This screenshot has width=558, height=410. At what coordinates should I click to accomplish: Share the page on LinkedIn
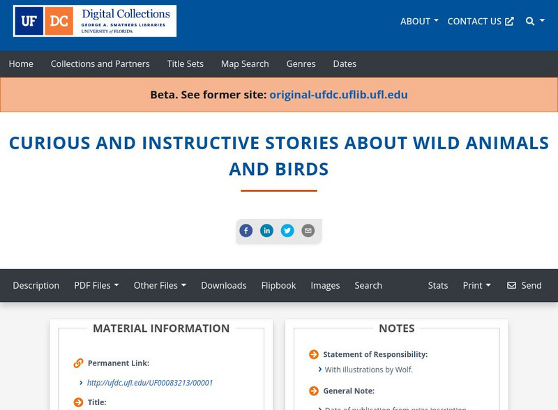(266, 230)
